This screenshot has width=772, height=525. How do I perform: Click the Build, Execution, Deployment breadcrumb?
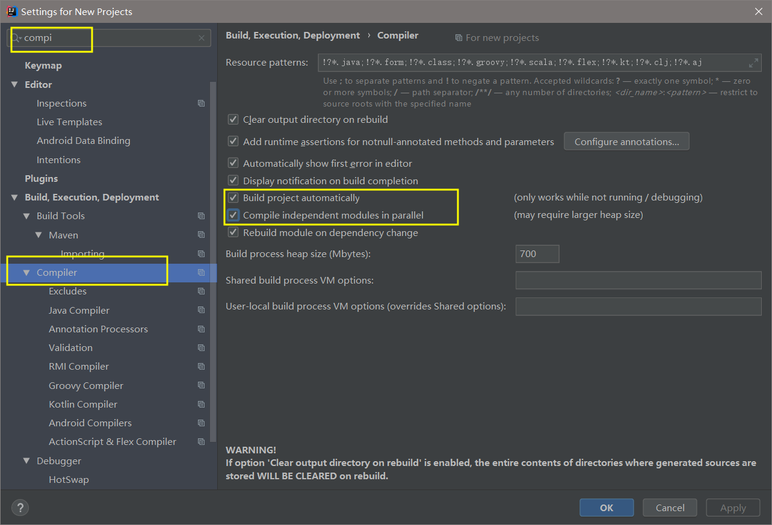coord(292,36)
